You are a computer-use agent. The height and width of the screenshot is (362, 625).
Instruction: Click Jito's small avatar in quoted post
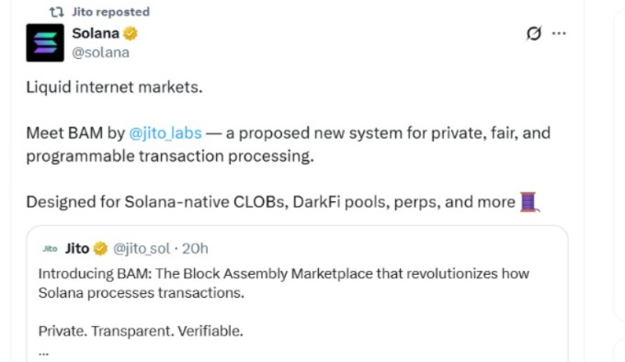point(50,249)
